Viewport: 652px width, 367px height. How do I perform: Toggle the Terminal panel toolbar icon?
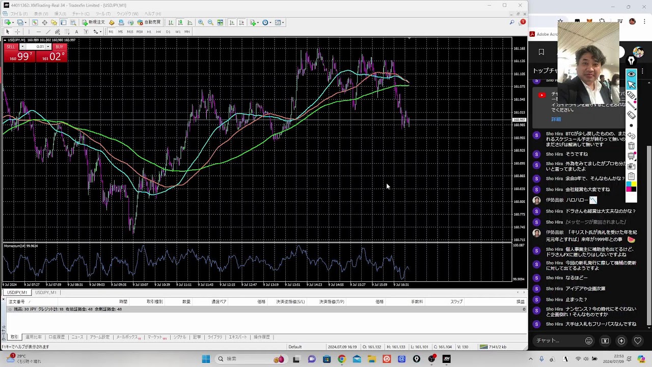pos(63,22)
